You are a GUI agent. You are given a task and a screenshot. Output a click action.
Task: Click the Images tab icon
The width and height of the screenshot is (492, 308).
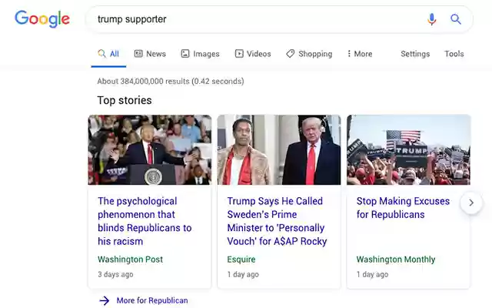[x=185, y=54]
